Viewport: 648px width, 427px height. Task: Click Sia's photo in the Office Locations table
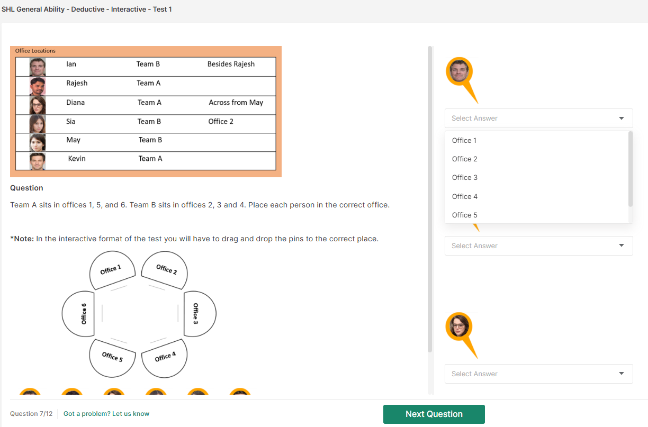click(37, 124)
